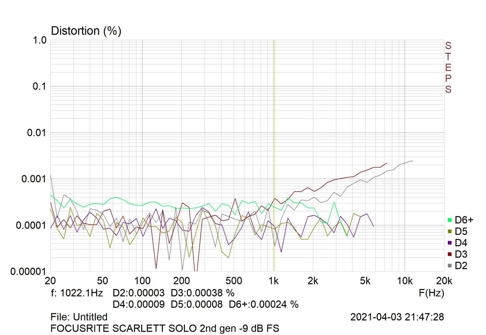
Task: Click the "1k" frequency axis tick label
Action: pyautogui.click(x=274, y=281)
